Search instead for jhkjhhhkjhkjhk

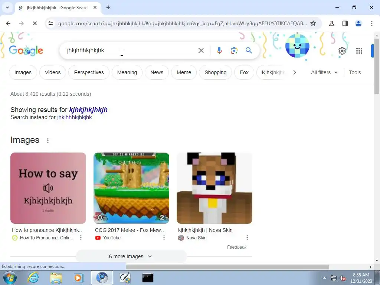(x=74, y=117)
